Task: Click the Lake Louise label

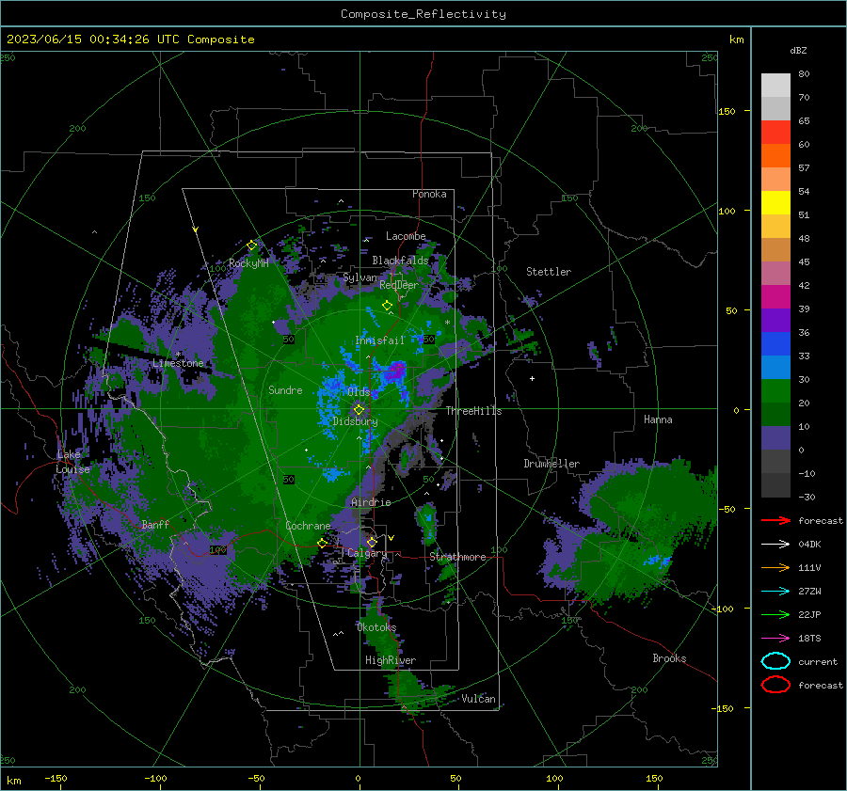Action: (x=72, y=462)
